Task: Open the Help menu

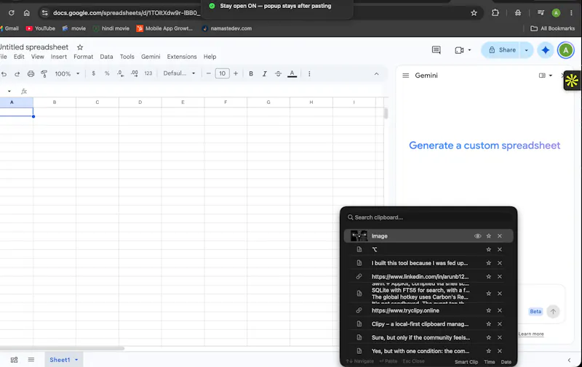Action: (x=210, y=57)
